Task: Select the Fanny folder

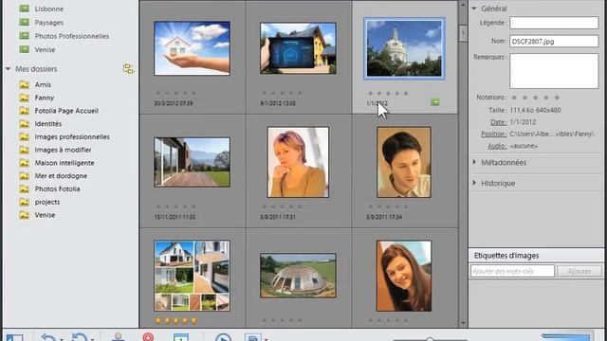Action: point(45,98)
